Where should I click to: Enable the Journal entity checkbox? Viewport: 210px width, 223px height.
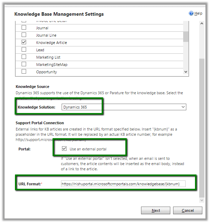tap(24, 28)
